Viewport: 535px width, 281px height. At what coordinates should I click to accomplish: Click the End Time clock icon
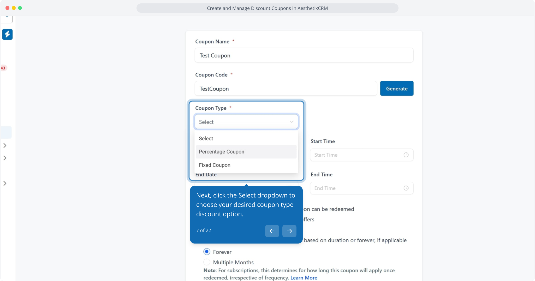tap(406, 188)
